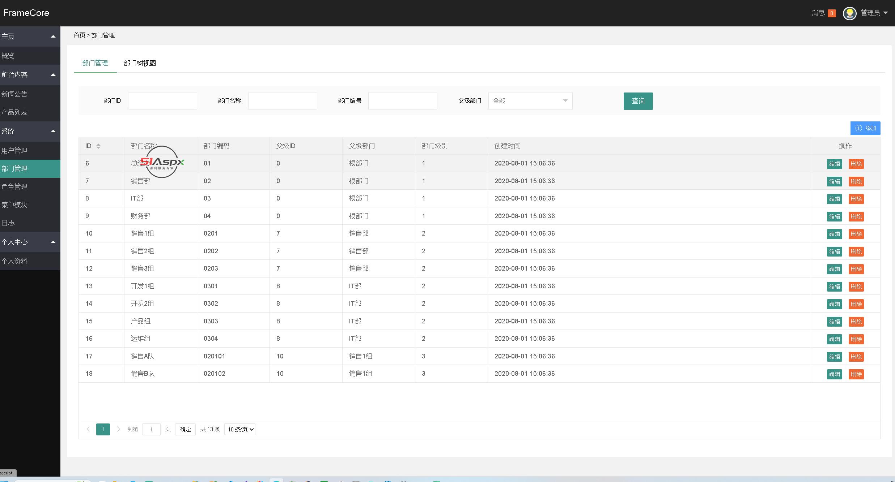Click the FrameCore logo
Image resolution: width=895 pixels, height=482 pixels.
point(26,13)
